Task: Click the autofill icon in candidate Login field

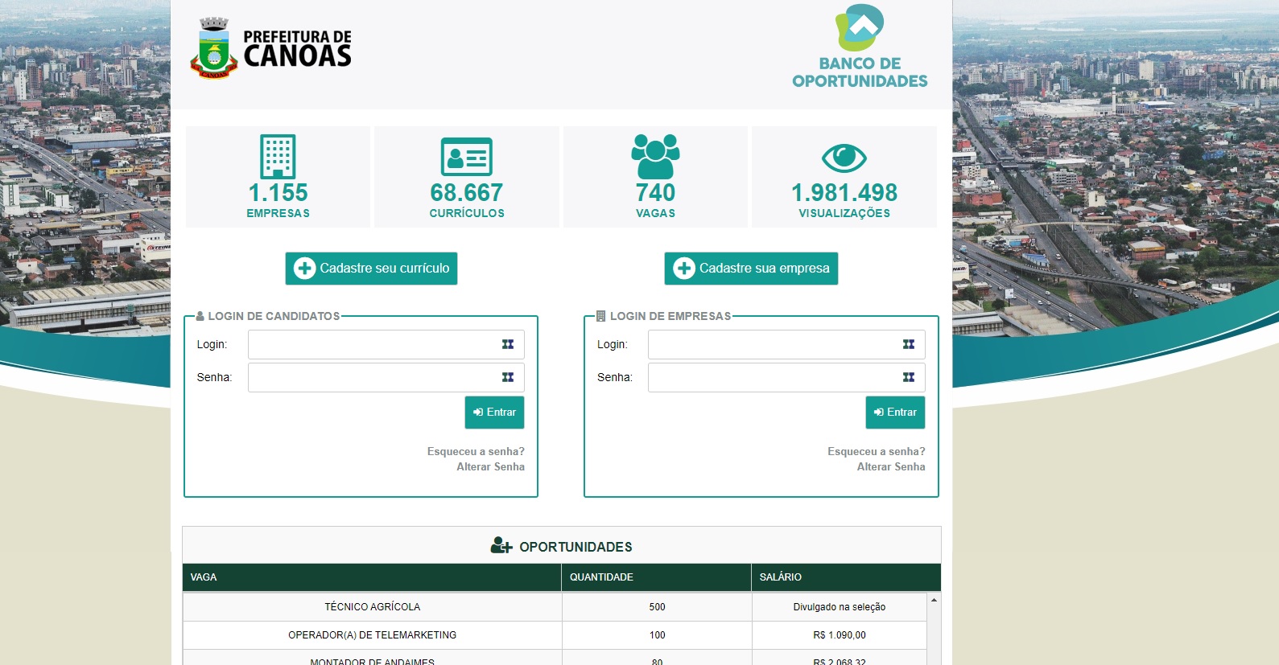Action: coord(508,344)
